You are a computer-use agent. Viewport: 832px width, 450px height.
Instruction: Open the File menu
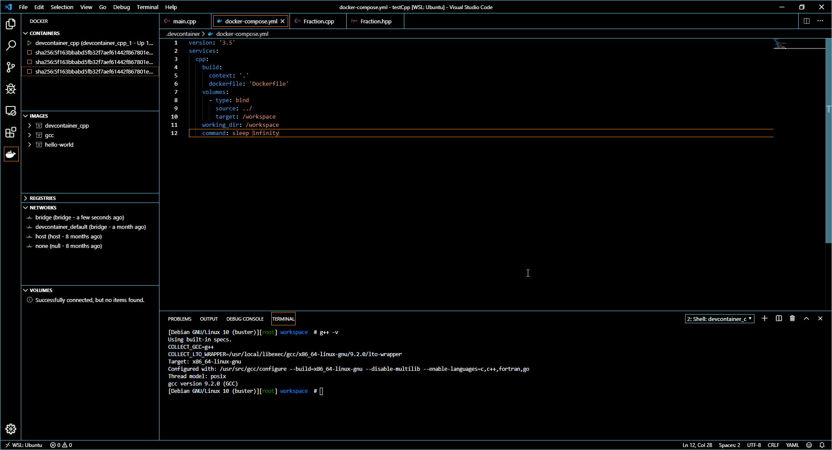(23, 7)
